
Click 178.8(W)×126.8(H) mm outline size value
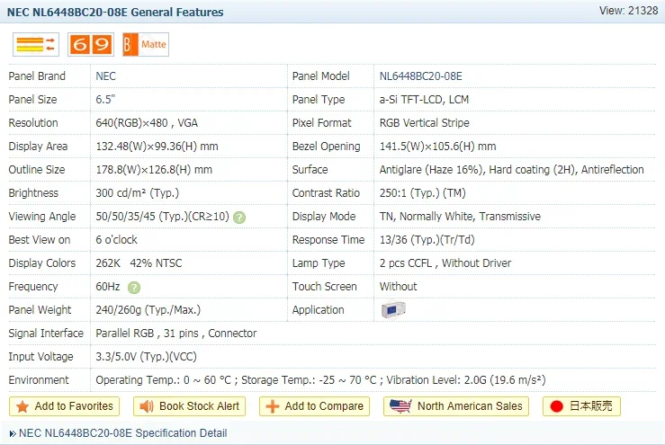154,170
